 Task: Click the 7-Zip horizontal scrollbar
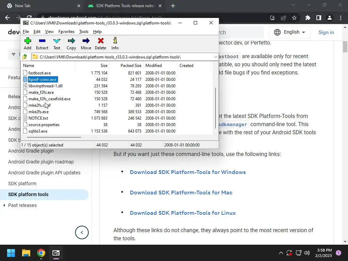54,137
